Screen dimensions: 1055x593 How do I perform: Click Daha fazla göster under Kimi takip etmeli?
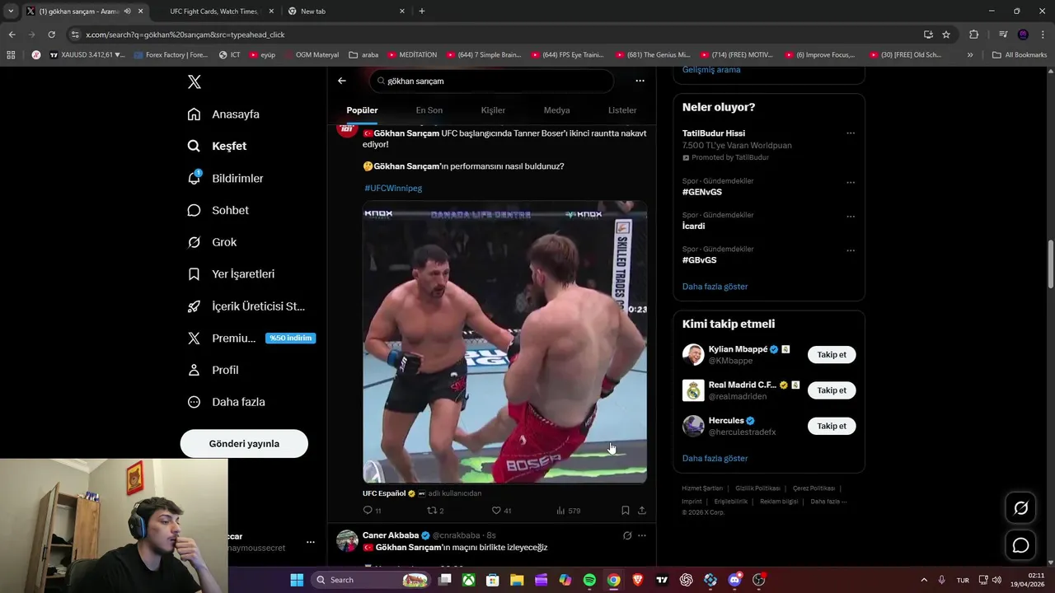[715, 458]
